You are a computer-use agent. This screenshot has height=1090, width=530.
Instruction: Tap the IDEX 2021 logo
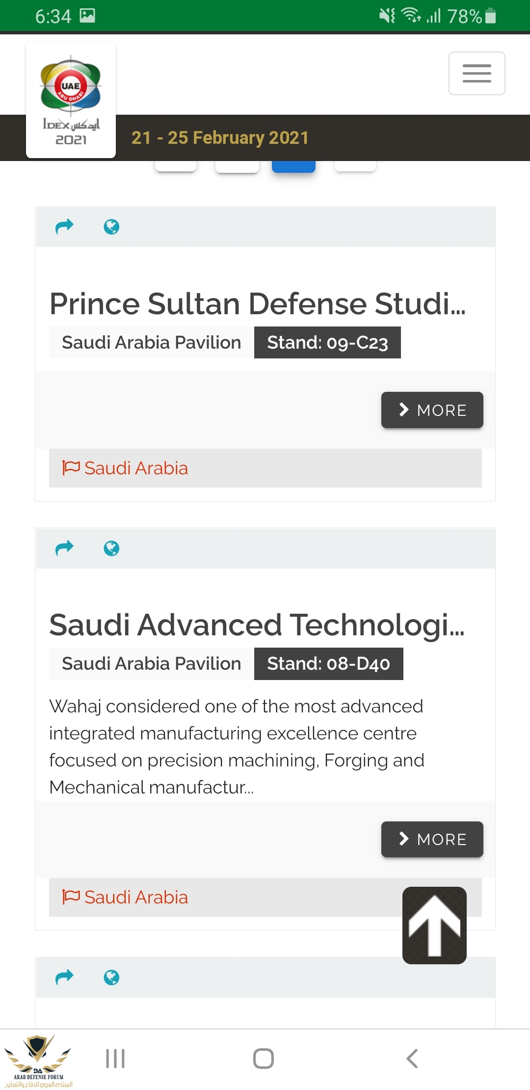71,100
